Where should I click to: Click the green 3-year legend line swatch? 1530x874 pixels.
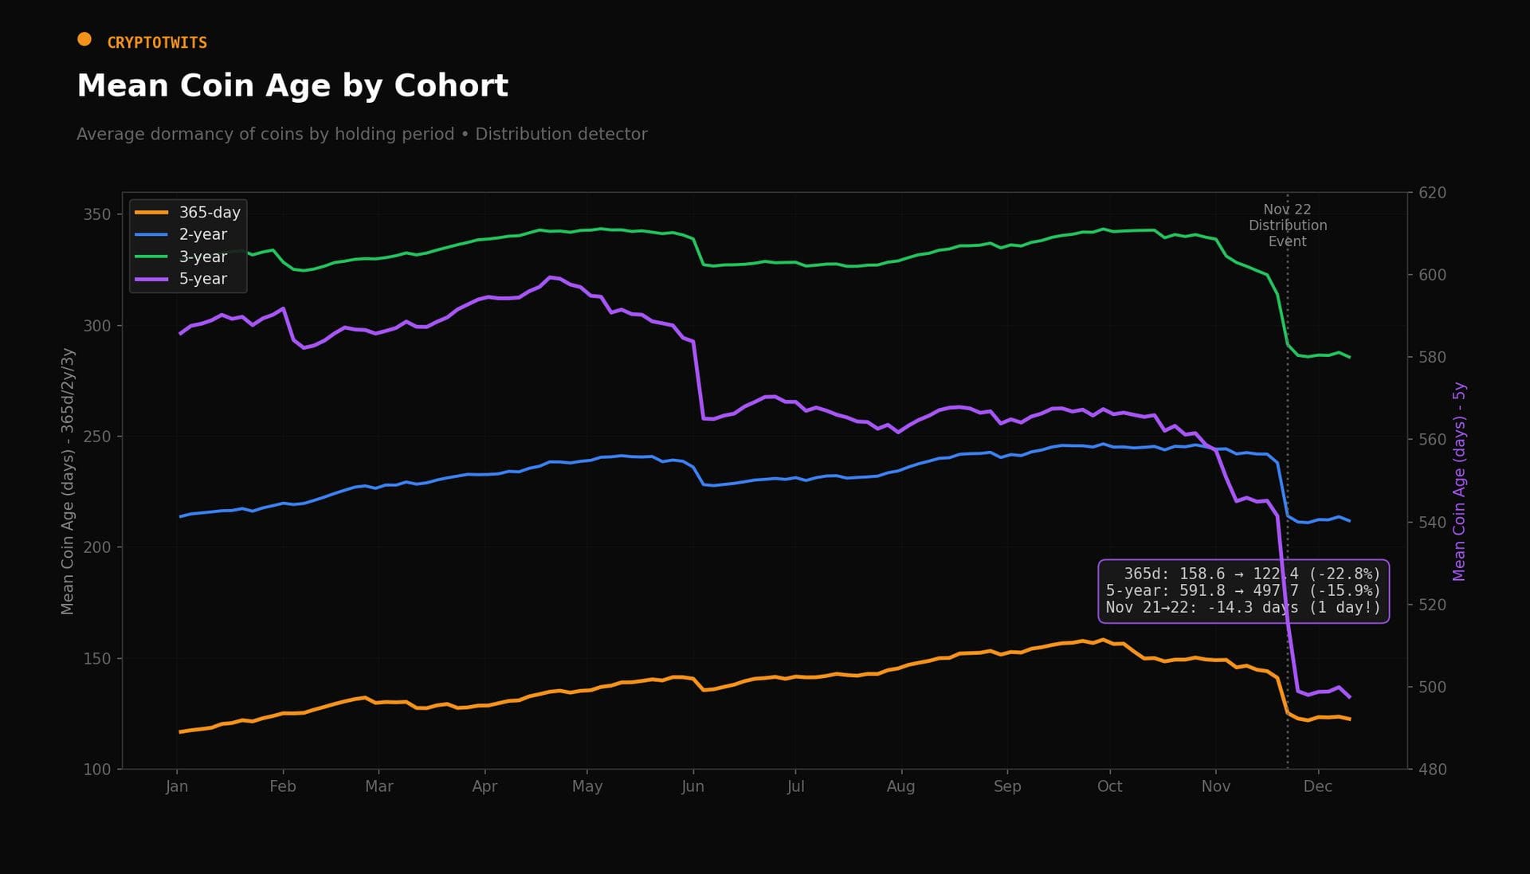pyautogui.click(x=151, y=257)
